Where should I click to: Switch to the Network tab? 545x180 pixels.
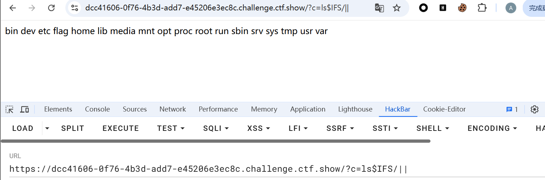pos(173,109)
